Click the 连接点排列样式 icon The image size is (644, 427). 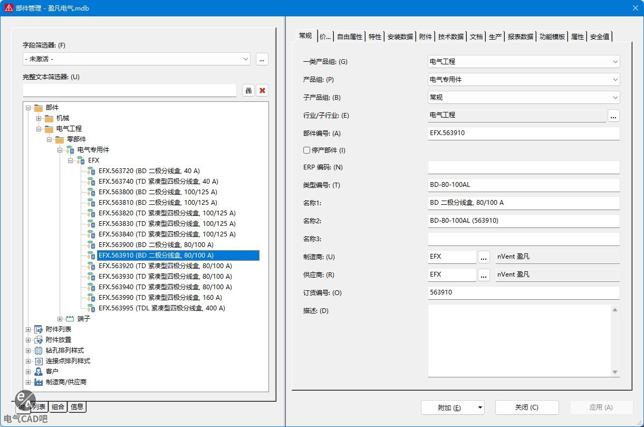click(x=39, y=361)
